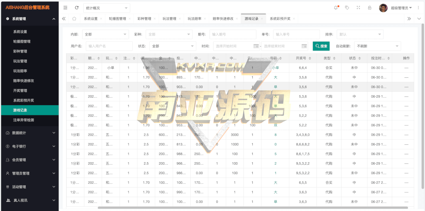The image size is (425, 211).
Task: Focus the 期号 input field
Action: pyautogui.click(x=233, y=34)
